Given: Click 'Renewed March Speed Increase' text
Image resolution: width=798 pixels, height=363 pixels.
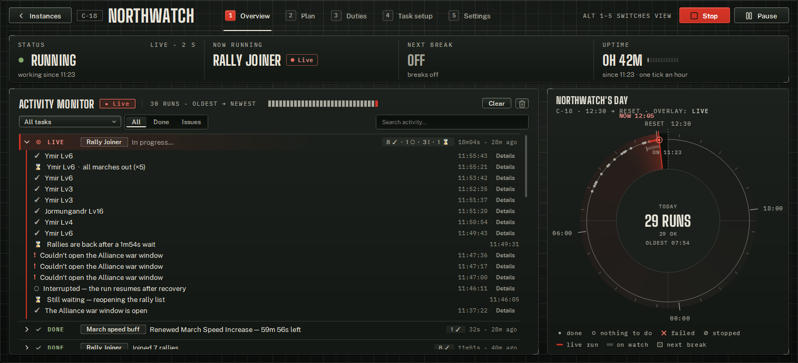Looking at the screenshot, I should 225,329.
